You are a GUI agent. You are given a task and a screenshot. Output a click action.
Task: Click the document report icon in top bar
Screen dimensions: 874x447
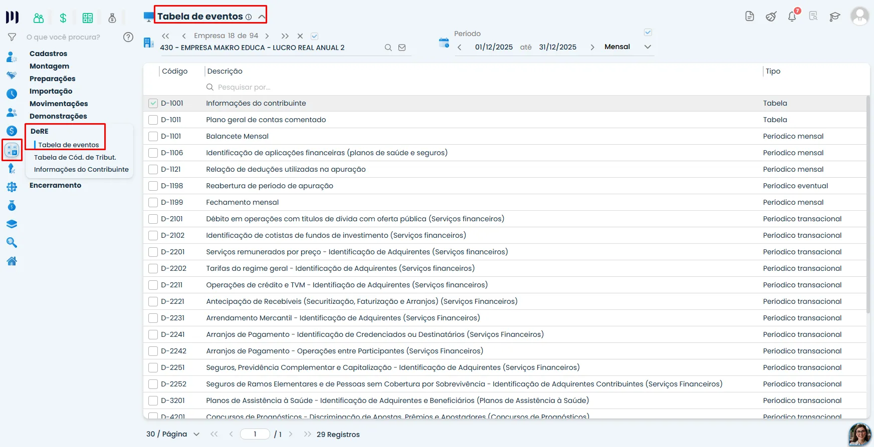point(750,17)
